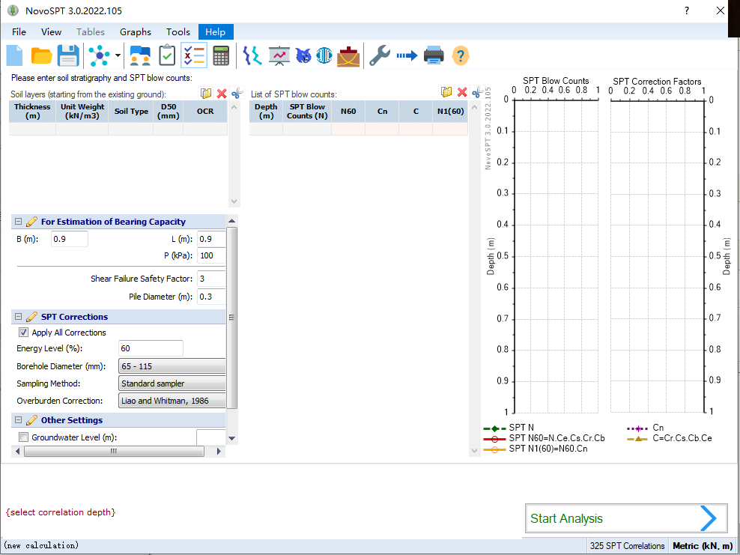Viewport: 740px width, 555px height.
Task: Open the Tools menu
Action: 178,31
